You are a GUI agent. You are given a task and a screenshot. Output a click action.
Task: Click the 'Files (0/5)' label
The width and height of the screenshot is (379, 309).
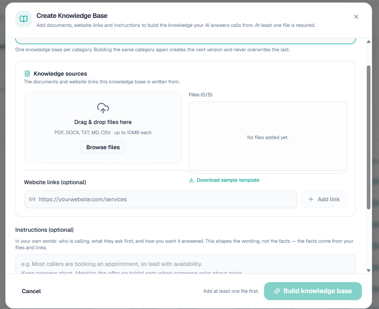(201, 95)
